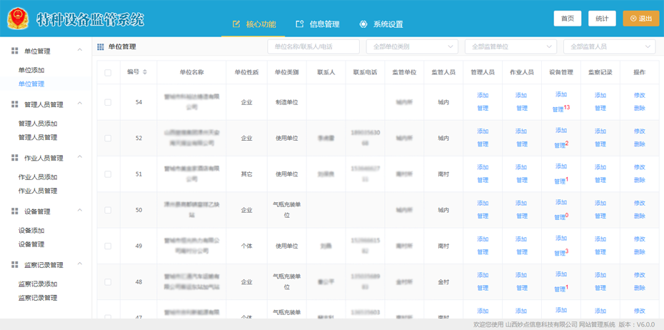
Task: Click the grid icon beside 监察记录管理 heading
Action: [15, 265]
